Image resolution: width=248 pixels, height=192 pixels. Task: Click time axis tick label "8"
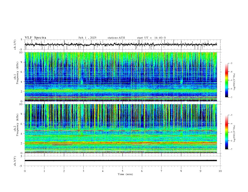[181, 171]
